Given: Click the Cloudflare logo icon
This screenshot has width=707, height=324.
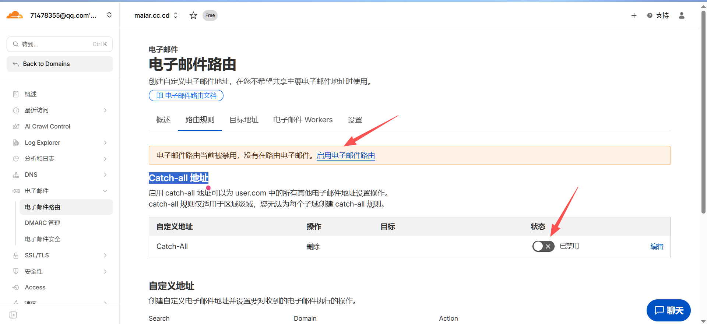Looking at the screenshot, I should pos(15,15).
